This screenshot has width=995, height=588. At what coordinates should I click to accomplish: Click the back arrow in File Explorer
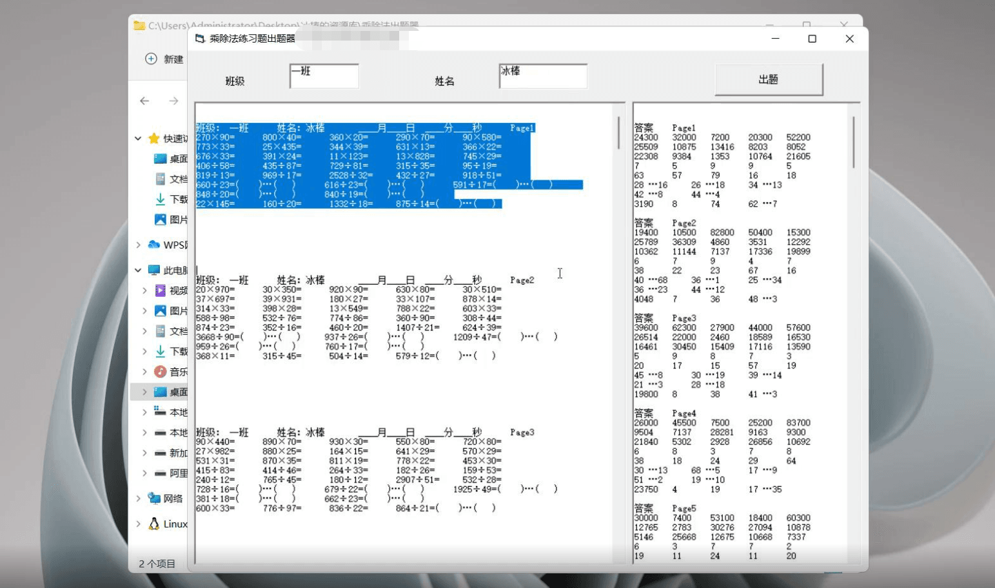click(x=144, y=101)
